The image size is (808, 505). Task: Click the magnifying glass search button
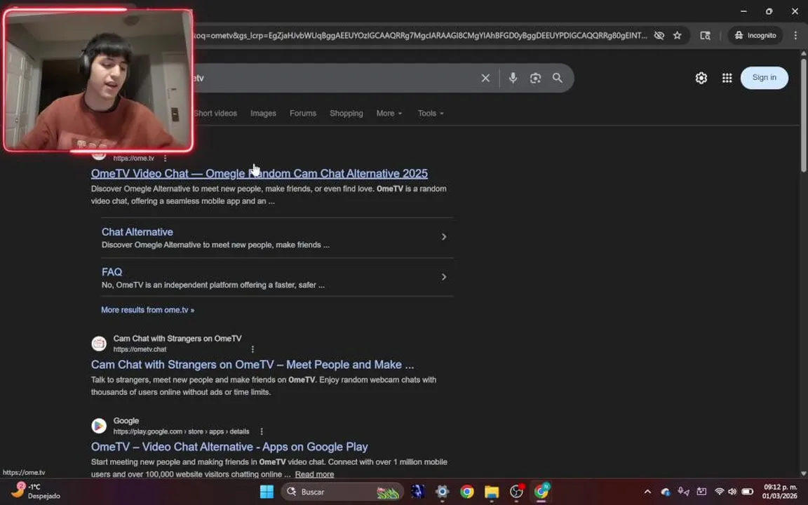pyautogui.click(x=558, y=78)
